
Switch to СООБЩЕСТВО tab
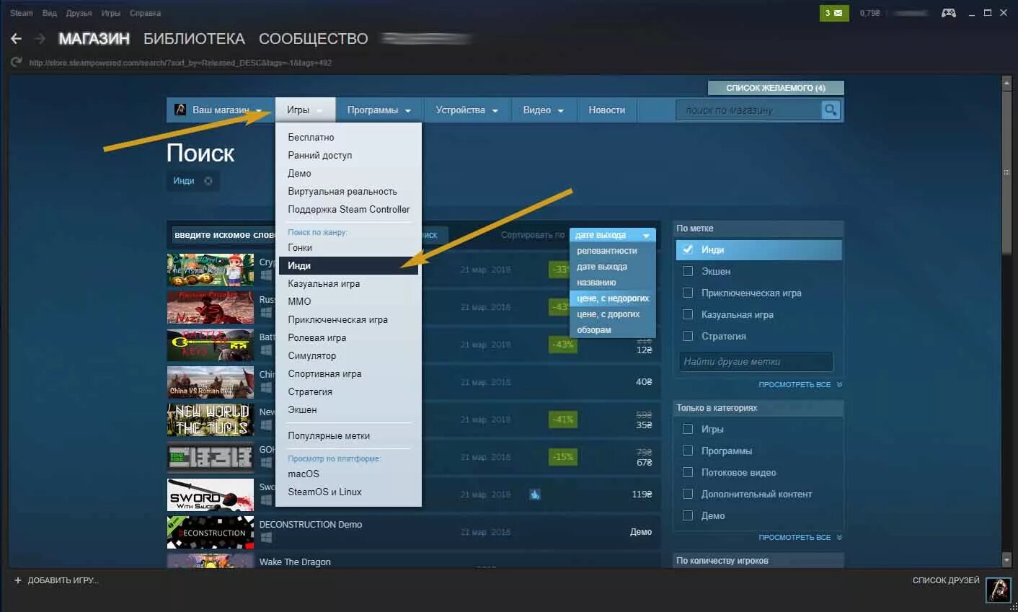(314, 39)
